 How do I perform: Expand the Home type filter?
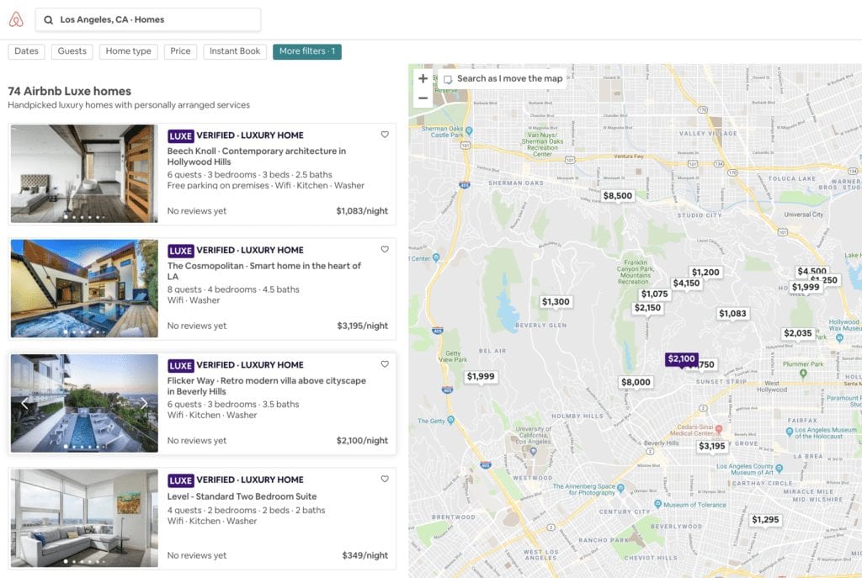129,51
